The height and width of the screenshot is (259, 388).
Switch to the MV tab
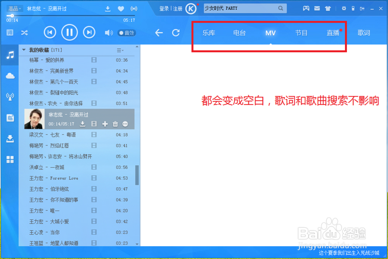click(x=270, y=33)
